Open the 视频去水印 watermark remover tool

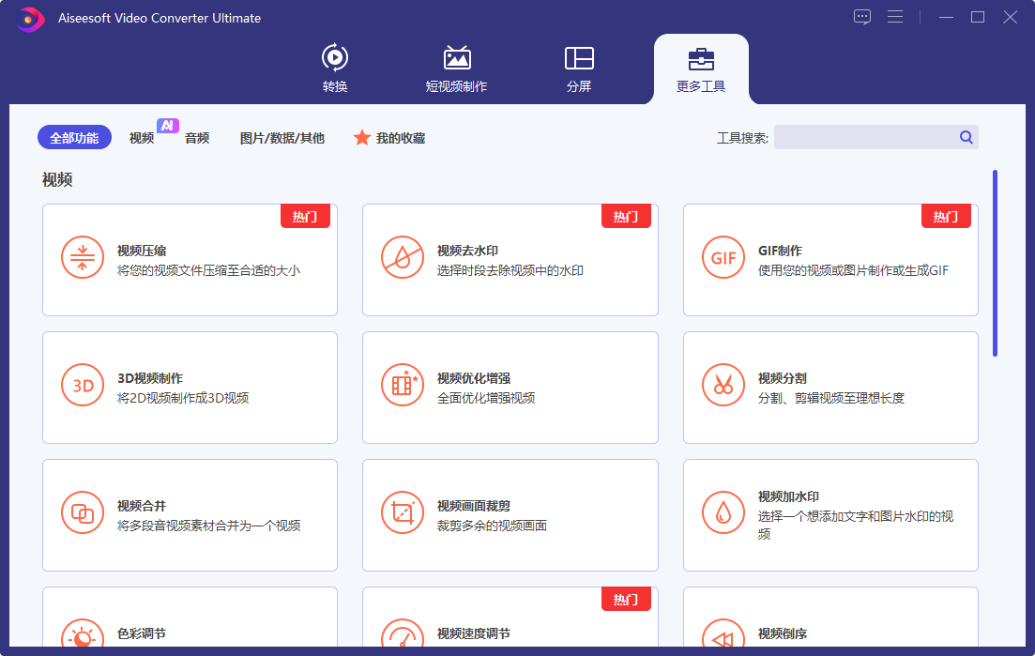tap(510, 259)
